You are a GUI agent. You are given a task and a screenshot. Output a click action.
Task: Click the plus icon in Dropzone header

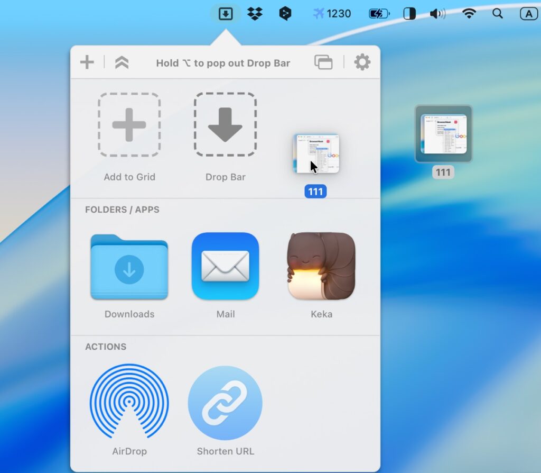[x=87, y=62]
